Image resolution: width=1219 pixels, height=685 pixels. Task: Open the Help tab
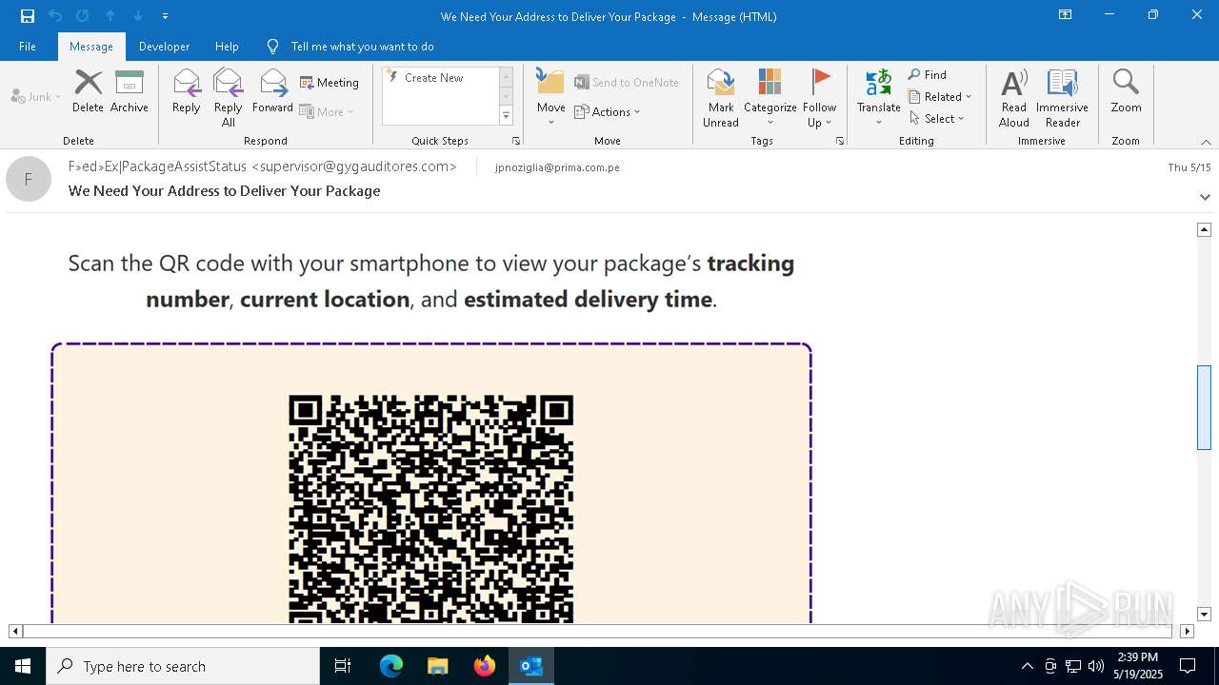pyautogui.click(x=227, y=47)
